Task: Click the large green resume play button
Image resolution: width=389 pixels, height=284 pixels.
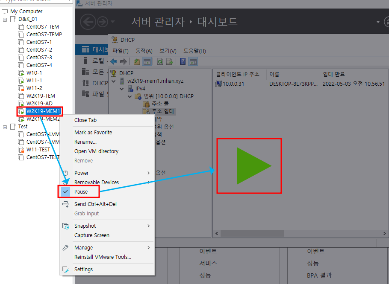Action: [x=254, y=166]
